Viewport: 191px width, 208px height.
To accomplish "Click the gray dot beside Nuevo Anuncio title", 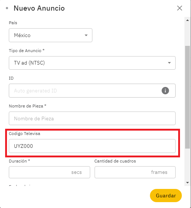I will coord(7,8).
